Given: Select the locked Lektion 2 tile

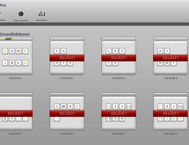Looking at the screenshot, I should point(67,58).
